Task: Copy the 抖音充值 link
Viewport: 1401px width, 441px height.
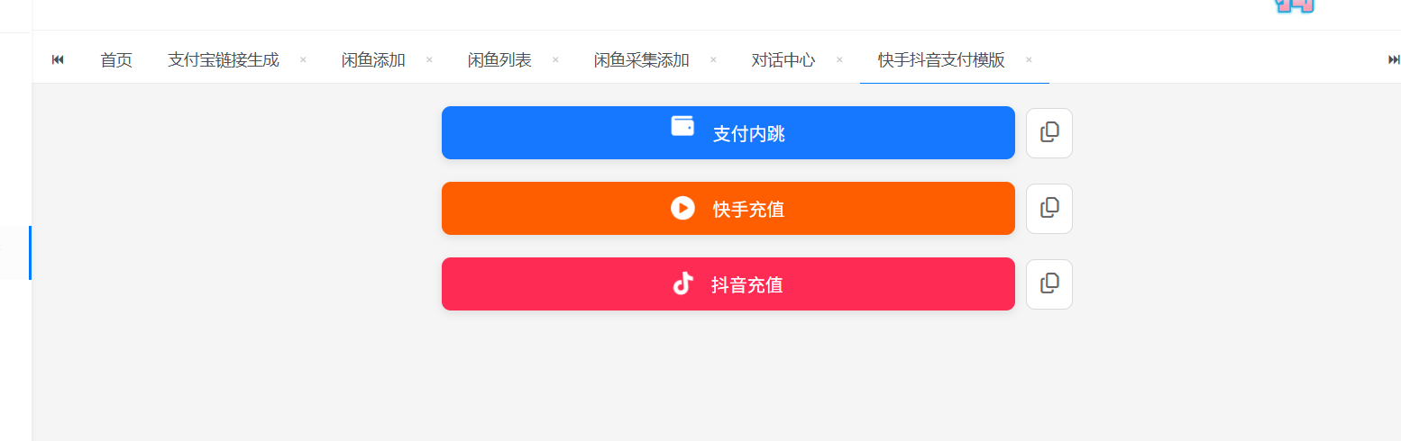Action: click(1049, 284)
